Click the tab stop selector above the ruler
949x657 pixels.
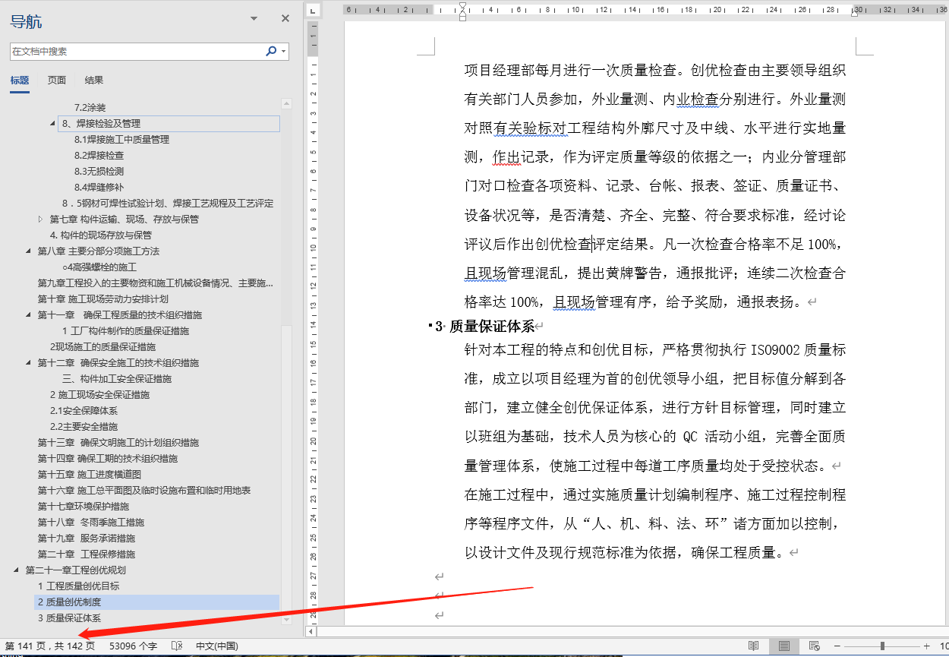[311, 11]
